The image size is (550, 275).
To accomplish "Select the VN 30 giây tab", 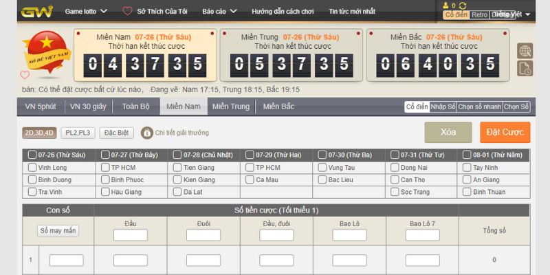I will pyautogui.click(x=87, y=107).
